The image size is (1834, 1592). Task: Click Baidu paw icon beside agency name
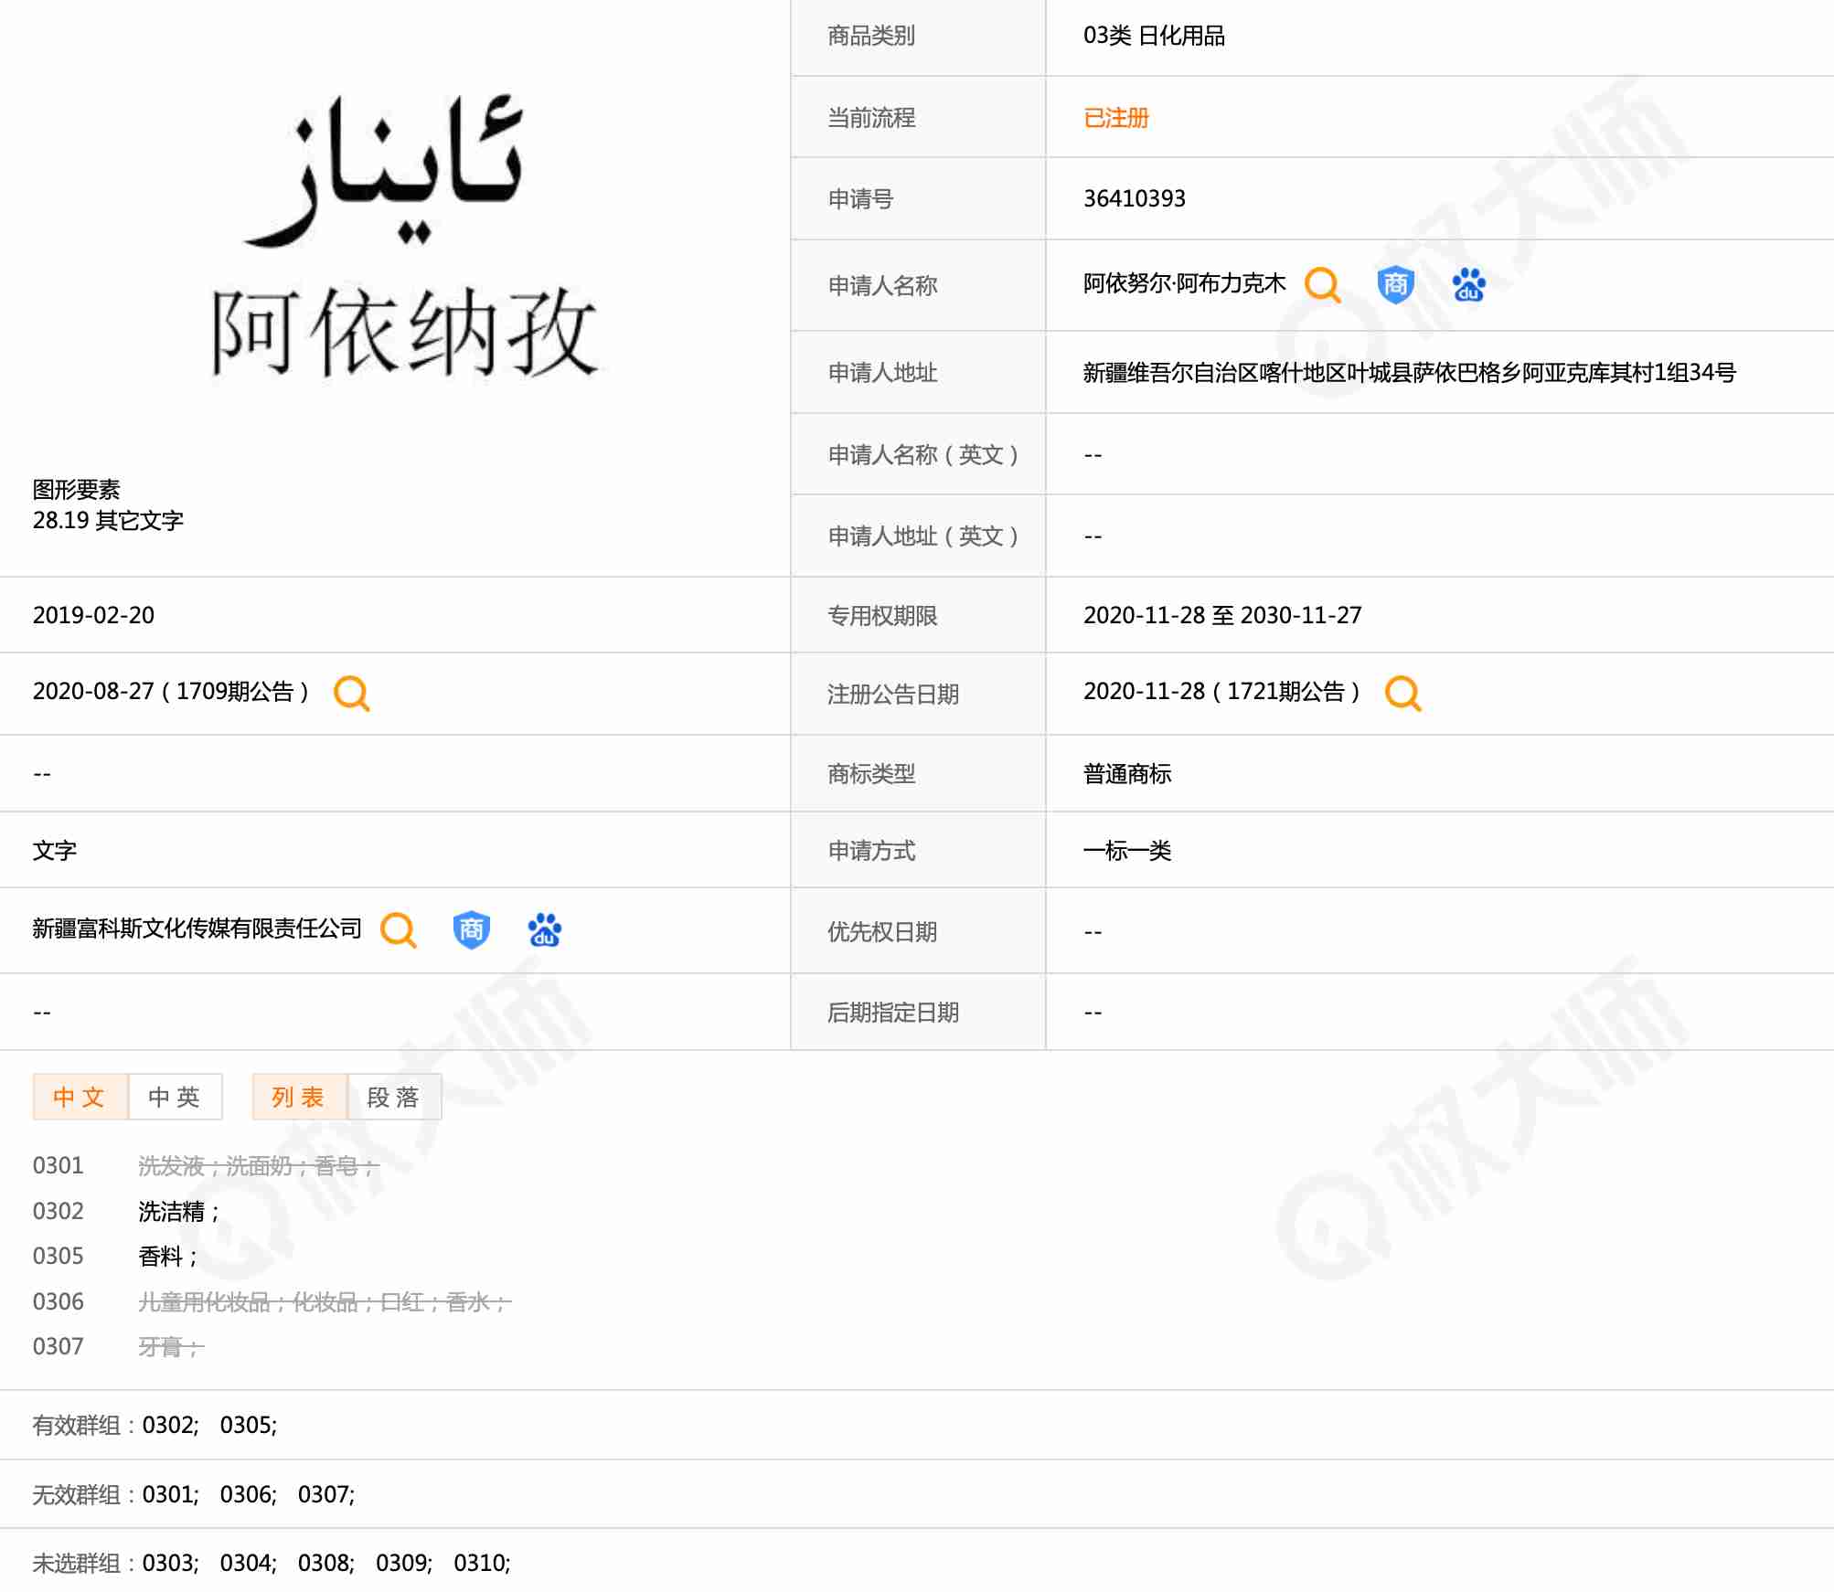point(545,930)
